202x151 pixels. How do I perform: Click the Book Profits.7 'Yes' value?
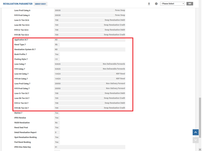(x=57, y=54)
